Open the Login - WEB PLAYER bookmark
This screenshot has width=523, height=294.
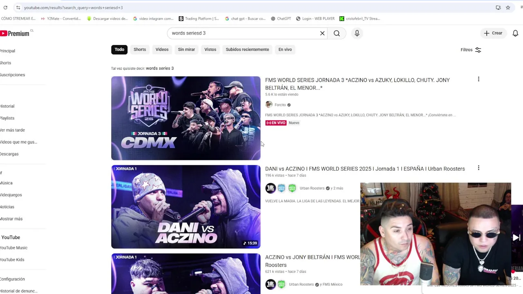[315, 19]
